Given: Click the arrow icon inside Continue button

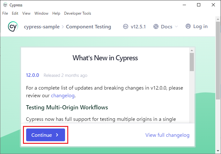Looking at the screenshot, I should 57,135.
